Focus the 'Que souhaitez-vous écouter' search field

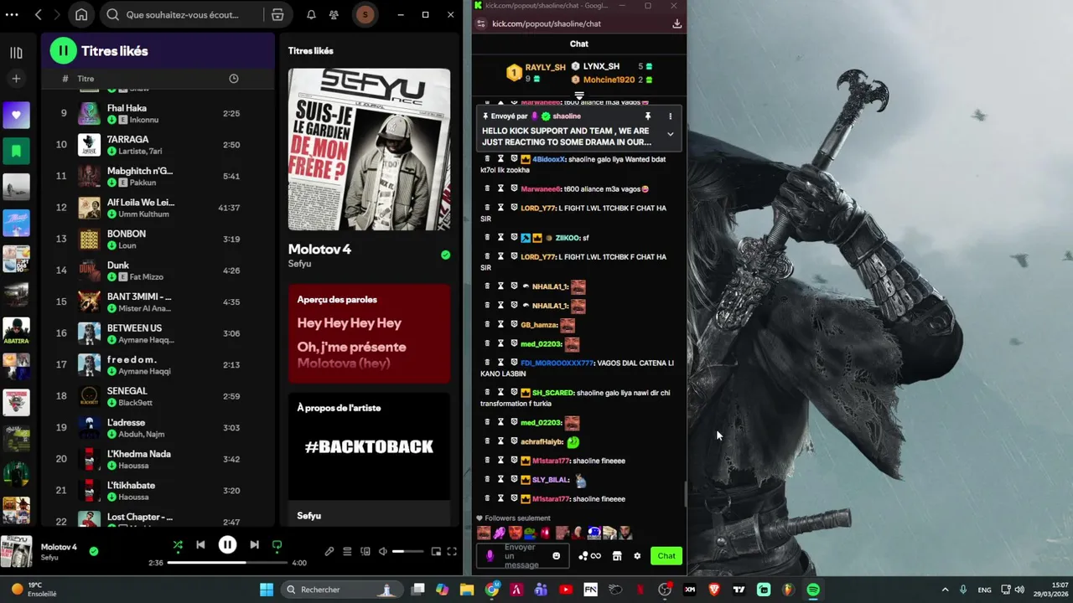(182, 15)
